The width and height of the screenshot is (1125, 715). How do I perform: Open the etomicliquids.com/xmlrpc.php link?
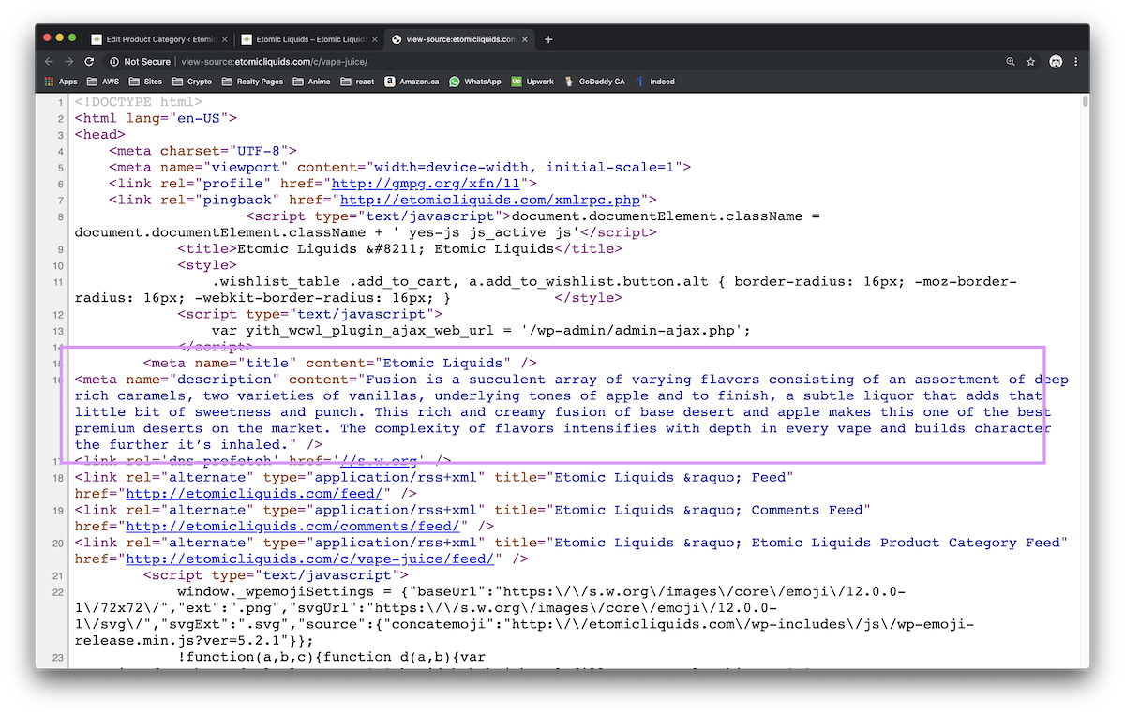(490, 200)
